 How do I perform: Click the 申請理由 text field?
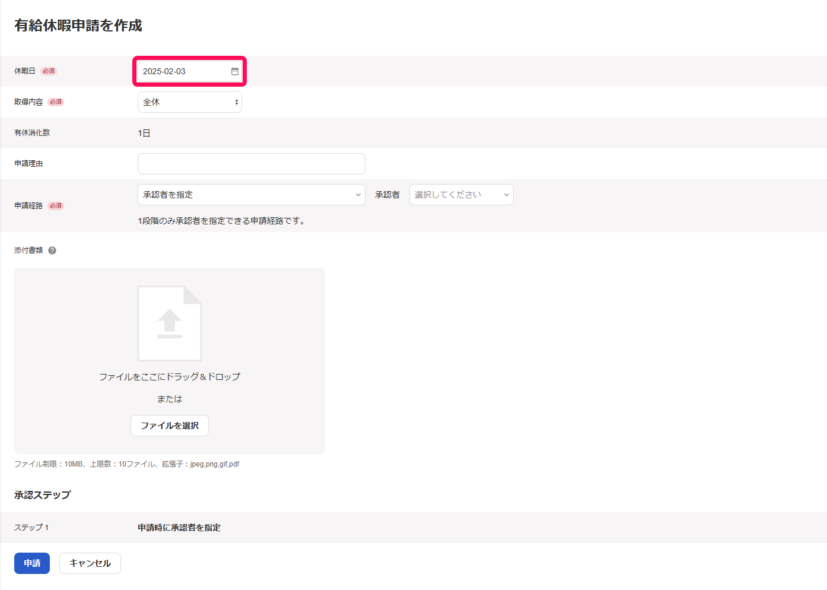252,164
